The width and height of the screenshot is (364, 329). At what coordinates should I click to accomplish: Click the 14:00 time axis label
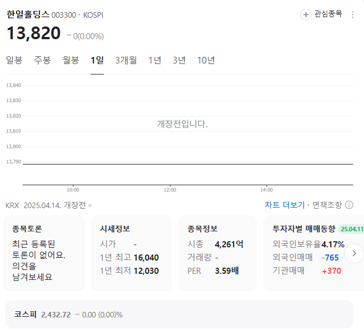[266, 190]
